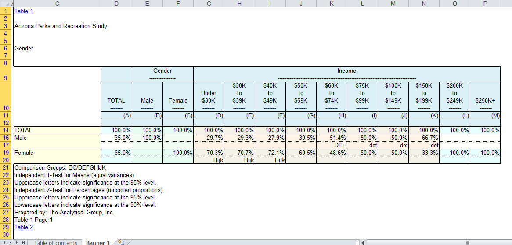Screen dimensions: 512x245
Task: Insert a new worksheet tab
Action: click(122, 242)
